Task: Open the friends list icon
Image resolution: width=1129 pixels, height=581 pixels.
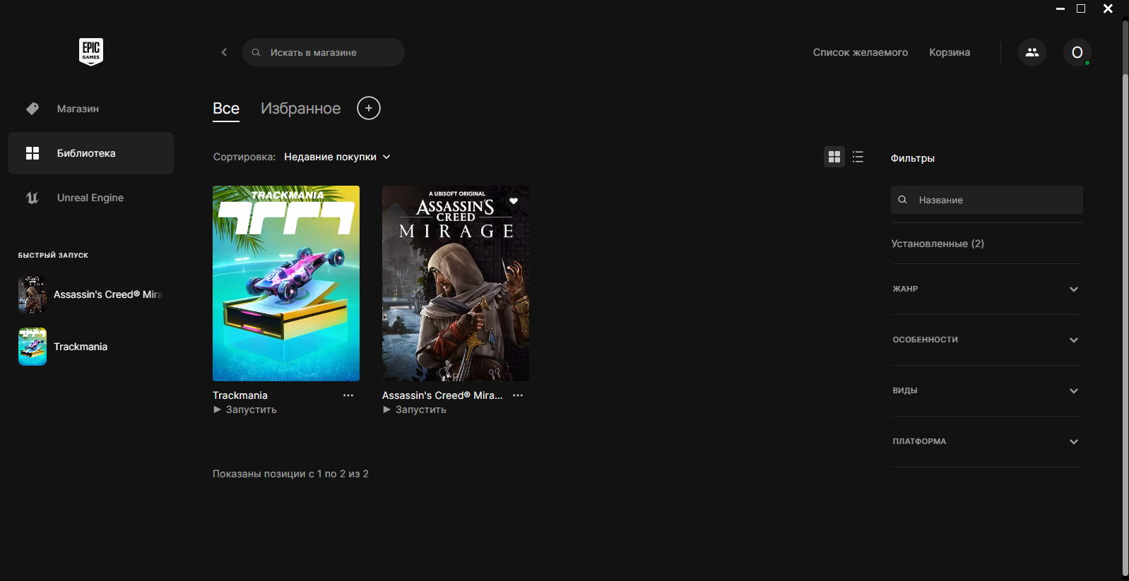Action: click(1032, 52)
